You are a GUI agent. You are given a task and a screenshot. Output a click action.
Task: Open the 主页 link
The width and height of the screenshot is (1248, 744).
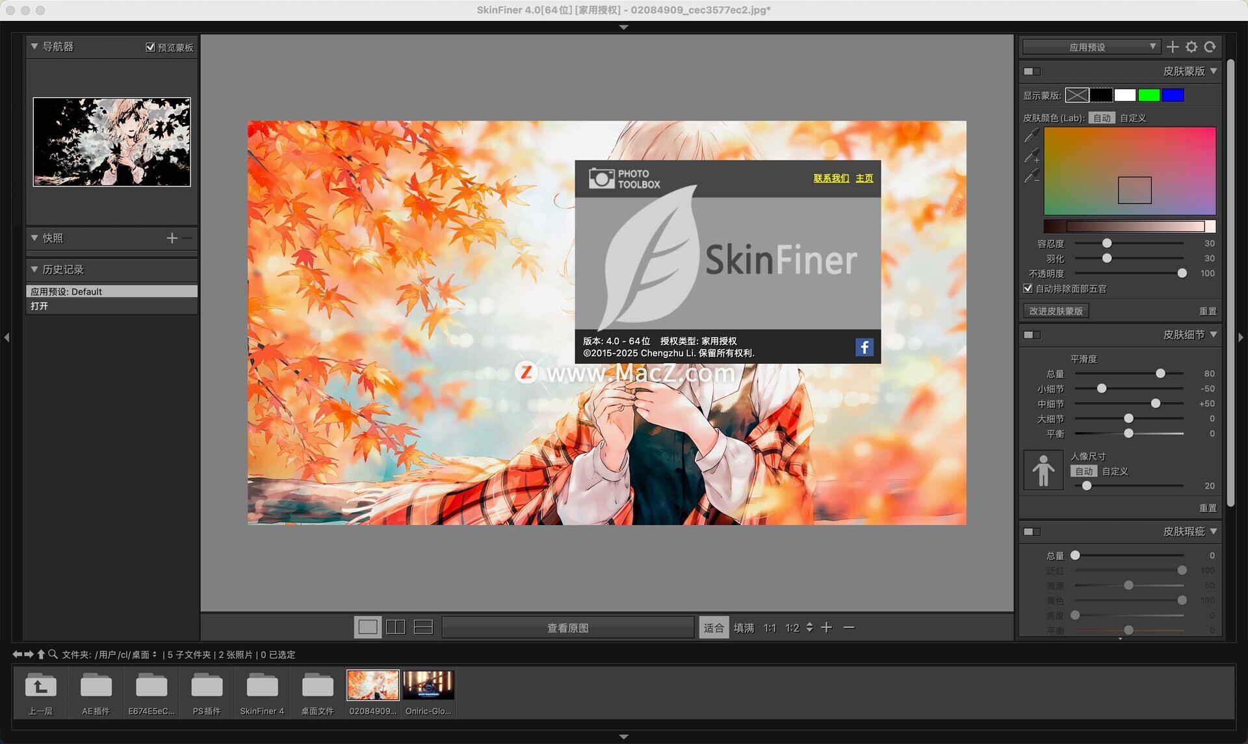click(864, 178)
